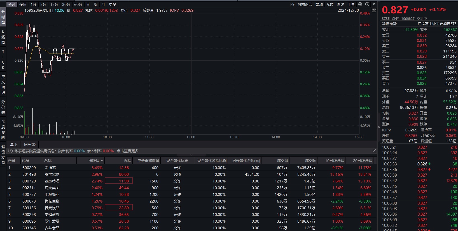Select K线图 in left sidebar

3,37
